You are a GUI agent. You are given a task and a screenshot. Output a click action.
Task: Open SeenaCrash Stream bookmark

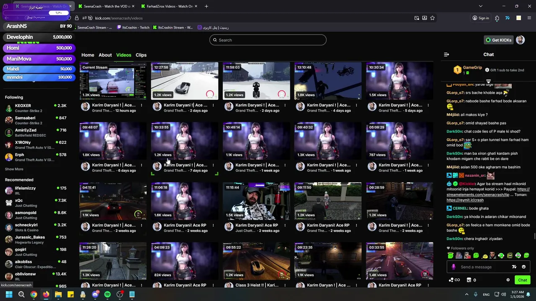pyautogui.click(x=95, y=28)
